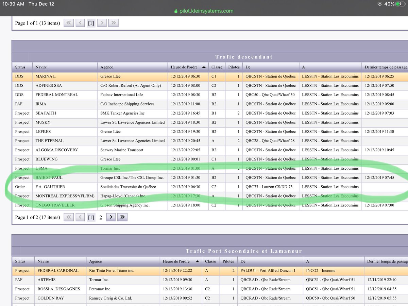Click Société des Traversier du Québec cell
408x306 pixels.
tap(133, 187)
